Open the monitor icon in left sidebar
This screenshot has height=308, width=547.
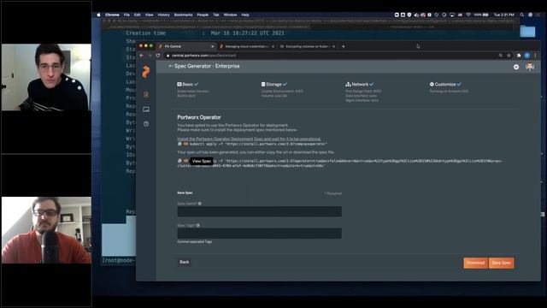click(x=146, y=110)
